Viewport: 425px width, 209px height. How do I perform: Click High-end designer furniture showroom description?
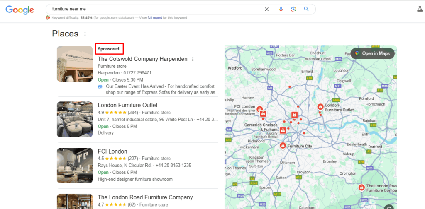(x=135, y=179)
